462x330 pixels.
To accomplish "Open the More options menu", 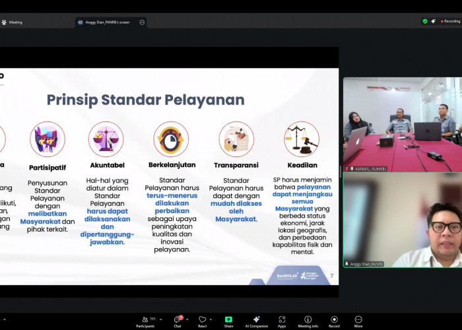I will 358,322.
